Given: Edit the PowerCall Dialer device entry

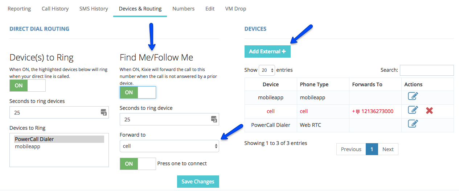Looking at the screenshot, I should click(413, 124).
